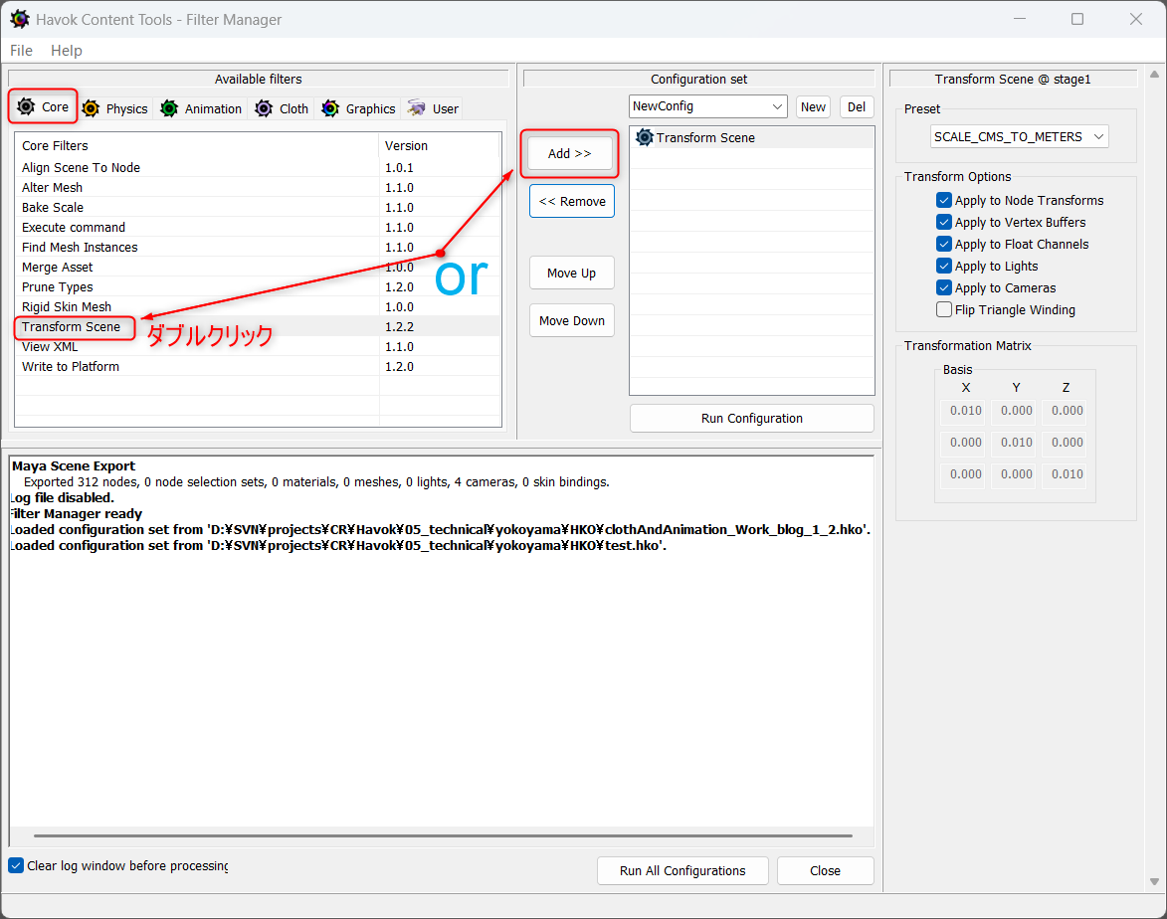Image resolution: width=1167 pixels, height=919 pixels.
Task: Select the Alter Mesh filter row
Action: 258,188
